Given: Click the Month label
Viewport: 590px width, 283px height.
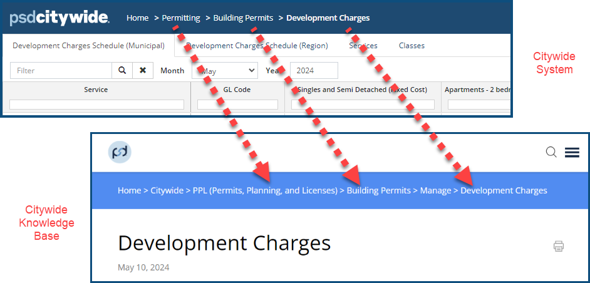Looking at the screenshot, I should pos(172,70).
